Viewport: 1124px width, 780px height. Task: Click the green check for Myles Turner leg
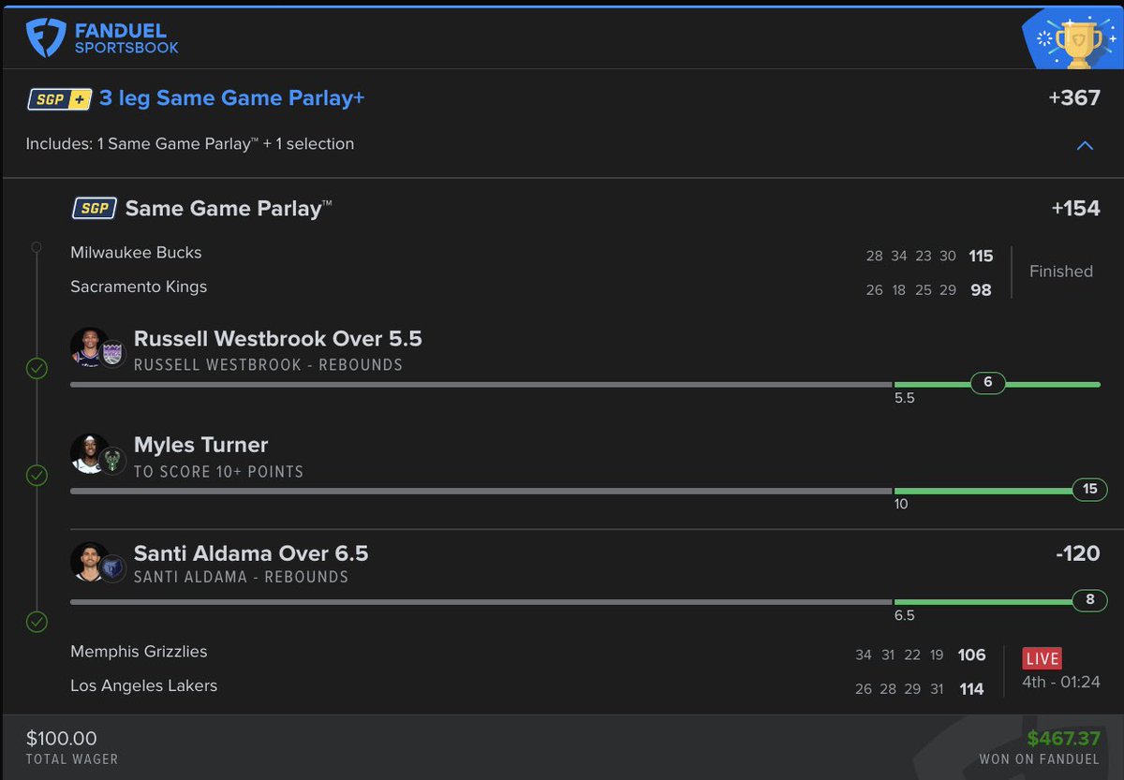click(36, 476)
